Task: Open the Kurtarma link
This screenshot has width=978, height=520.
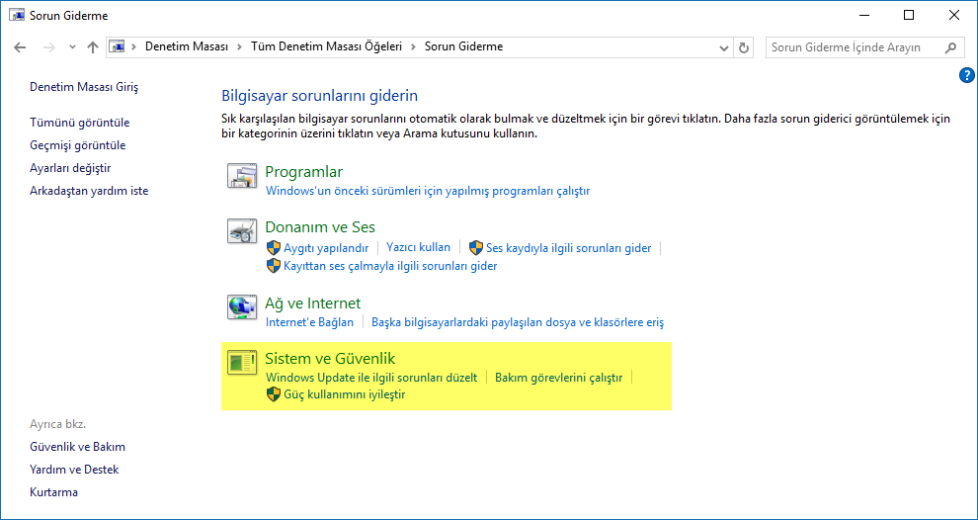Action: (53, 492)
